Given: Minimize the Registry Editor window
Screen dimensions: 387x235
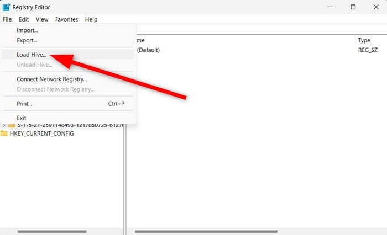Looking at the screenshot, I should pos(331,7).
